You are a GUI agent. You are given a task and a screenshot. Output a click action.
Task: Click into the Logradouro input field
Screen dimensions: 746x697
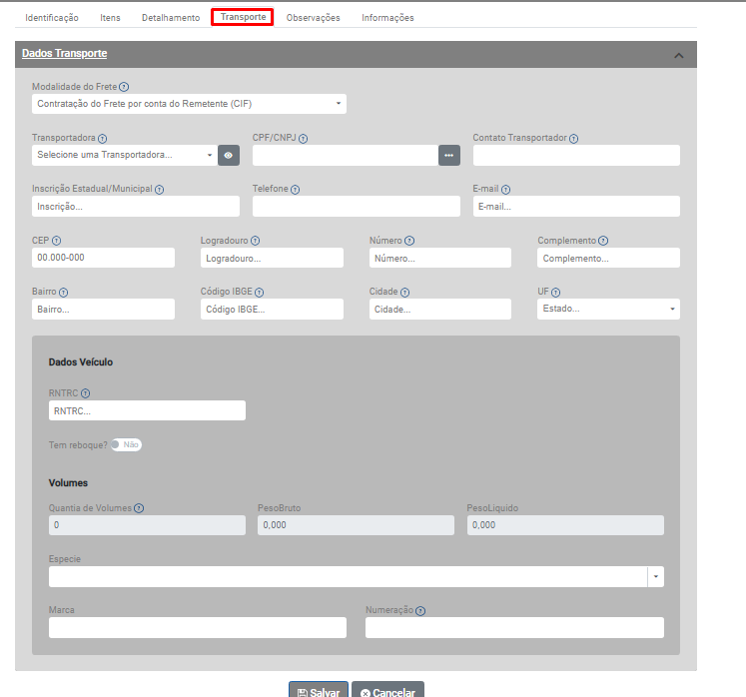click(x=272, y=258)
